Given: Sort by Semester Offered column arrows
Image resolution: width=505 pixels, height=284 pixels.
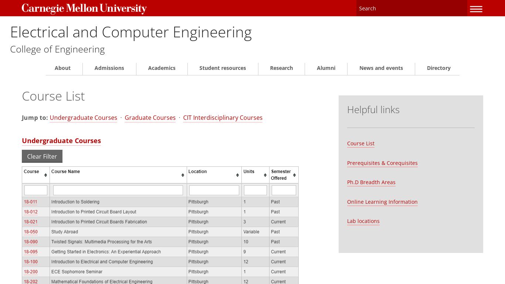Looking at the screenshot, I should [x=294, y=175].
